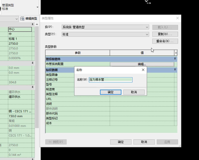Click the 0.01000 mm roughness cell
Image resolution: width=199 pixels, height=160 pixels.
(x=20, y=126)
